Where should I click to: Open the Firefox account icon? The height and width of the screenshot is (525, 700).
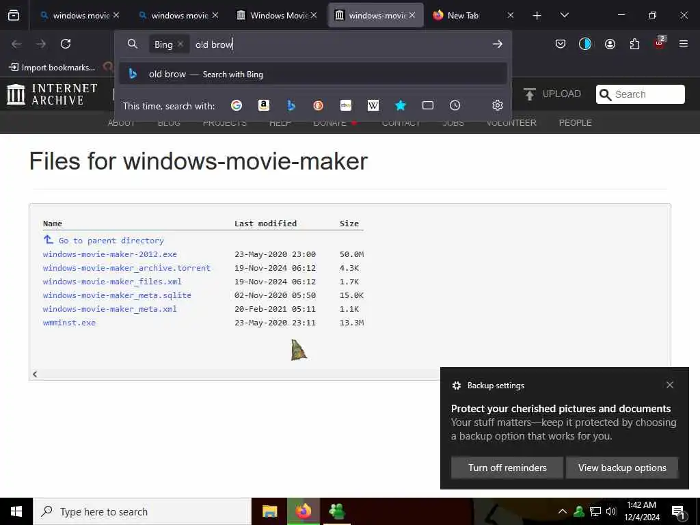pos(610,44)
